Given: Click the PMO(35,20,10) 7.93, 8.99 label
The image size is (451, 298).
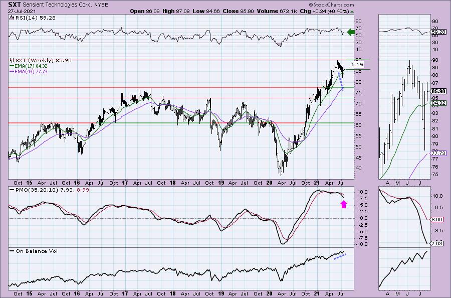Looking at the screenshot, I should point(52,190).
